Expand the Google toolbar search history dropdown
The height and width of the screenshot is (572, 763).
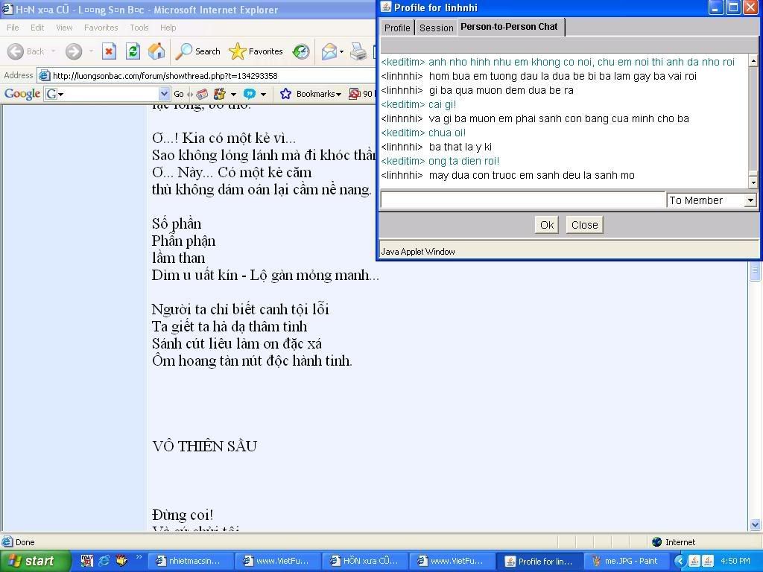(x=165, y=94)
